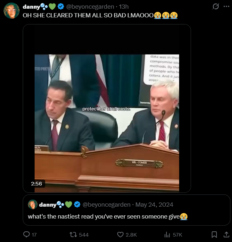View post analytics bar-chart icon
Viewport: 232px width, 242px height.
click(x=167, y=235)
